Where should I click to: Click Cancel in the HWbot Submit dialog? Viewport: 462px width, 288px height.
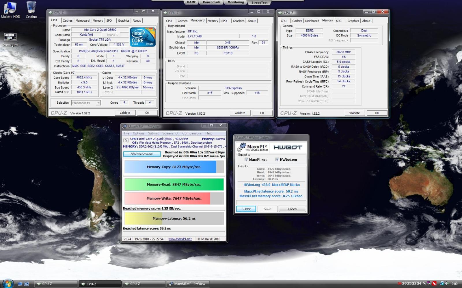pyautogui.click(x=293, y=209)
